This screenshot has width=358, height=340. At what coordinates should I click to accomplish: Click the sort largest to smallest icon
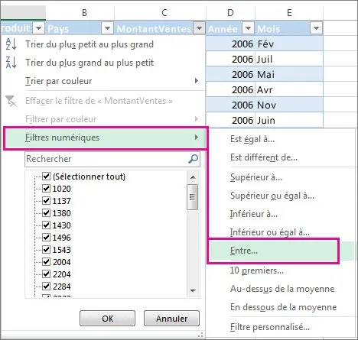[11, 63]
